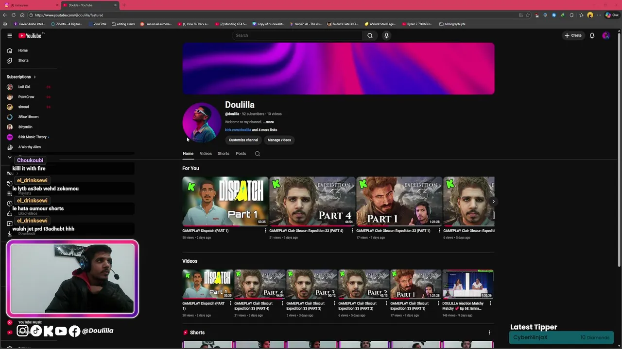622x349 pixels.
Task: Open a new browser tab
Action: point(124,5)
